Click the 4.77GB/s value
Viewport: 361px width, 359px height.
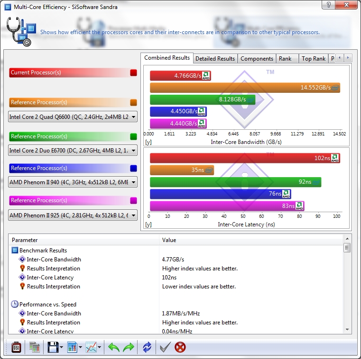pos(173,260)
